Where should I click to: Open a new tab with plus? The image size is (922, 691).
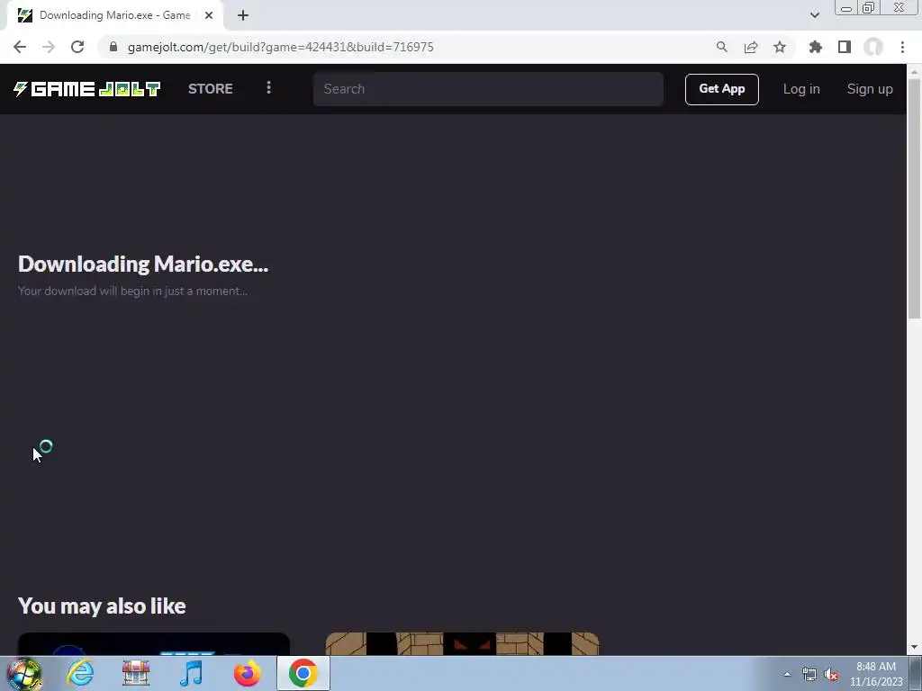pos(243,15)
